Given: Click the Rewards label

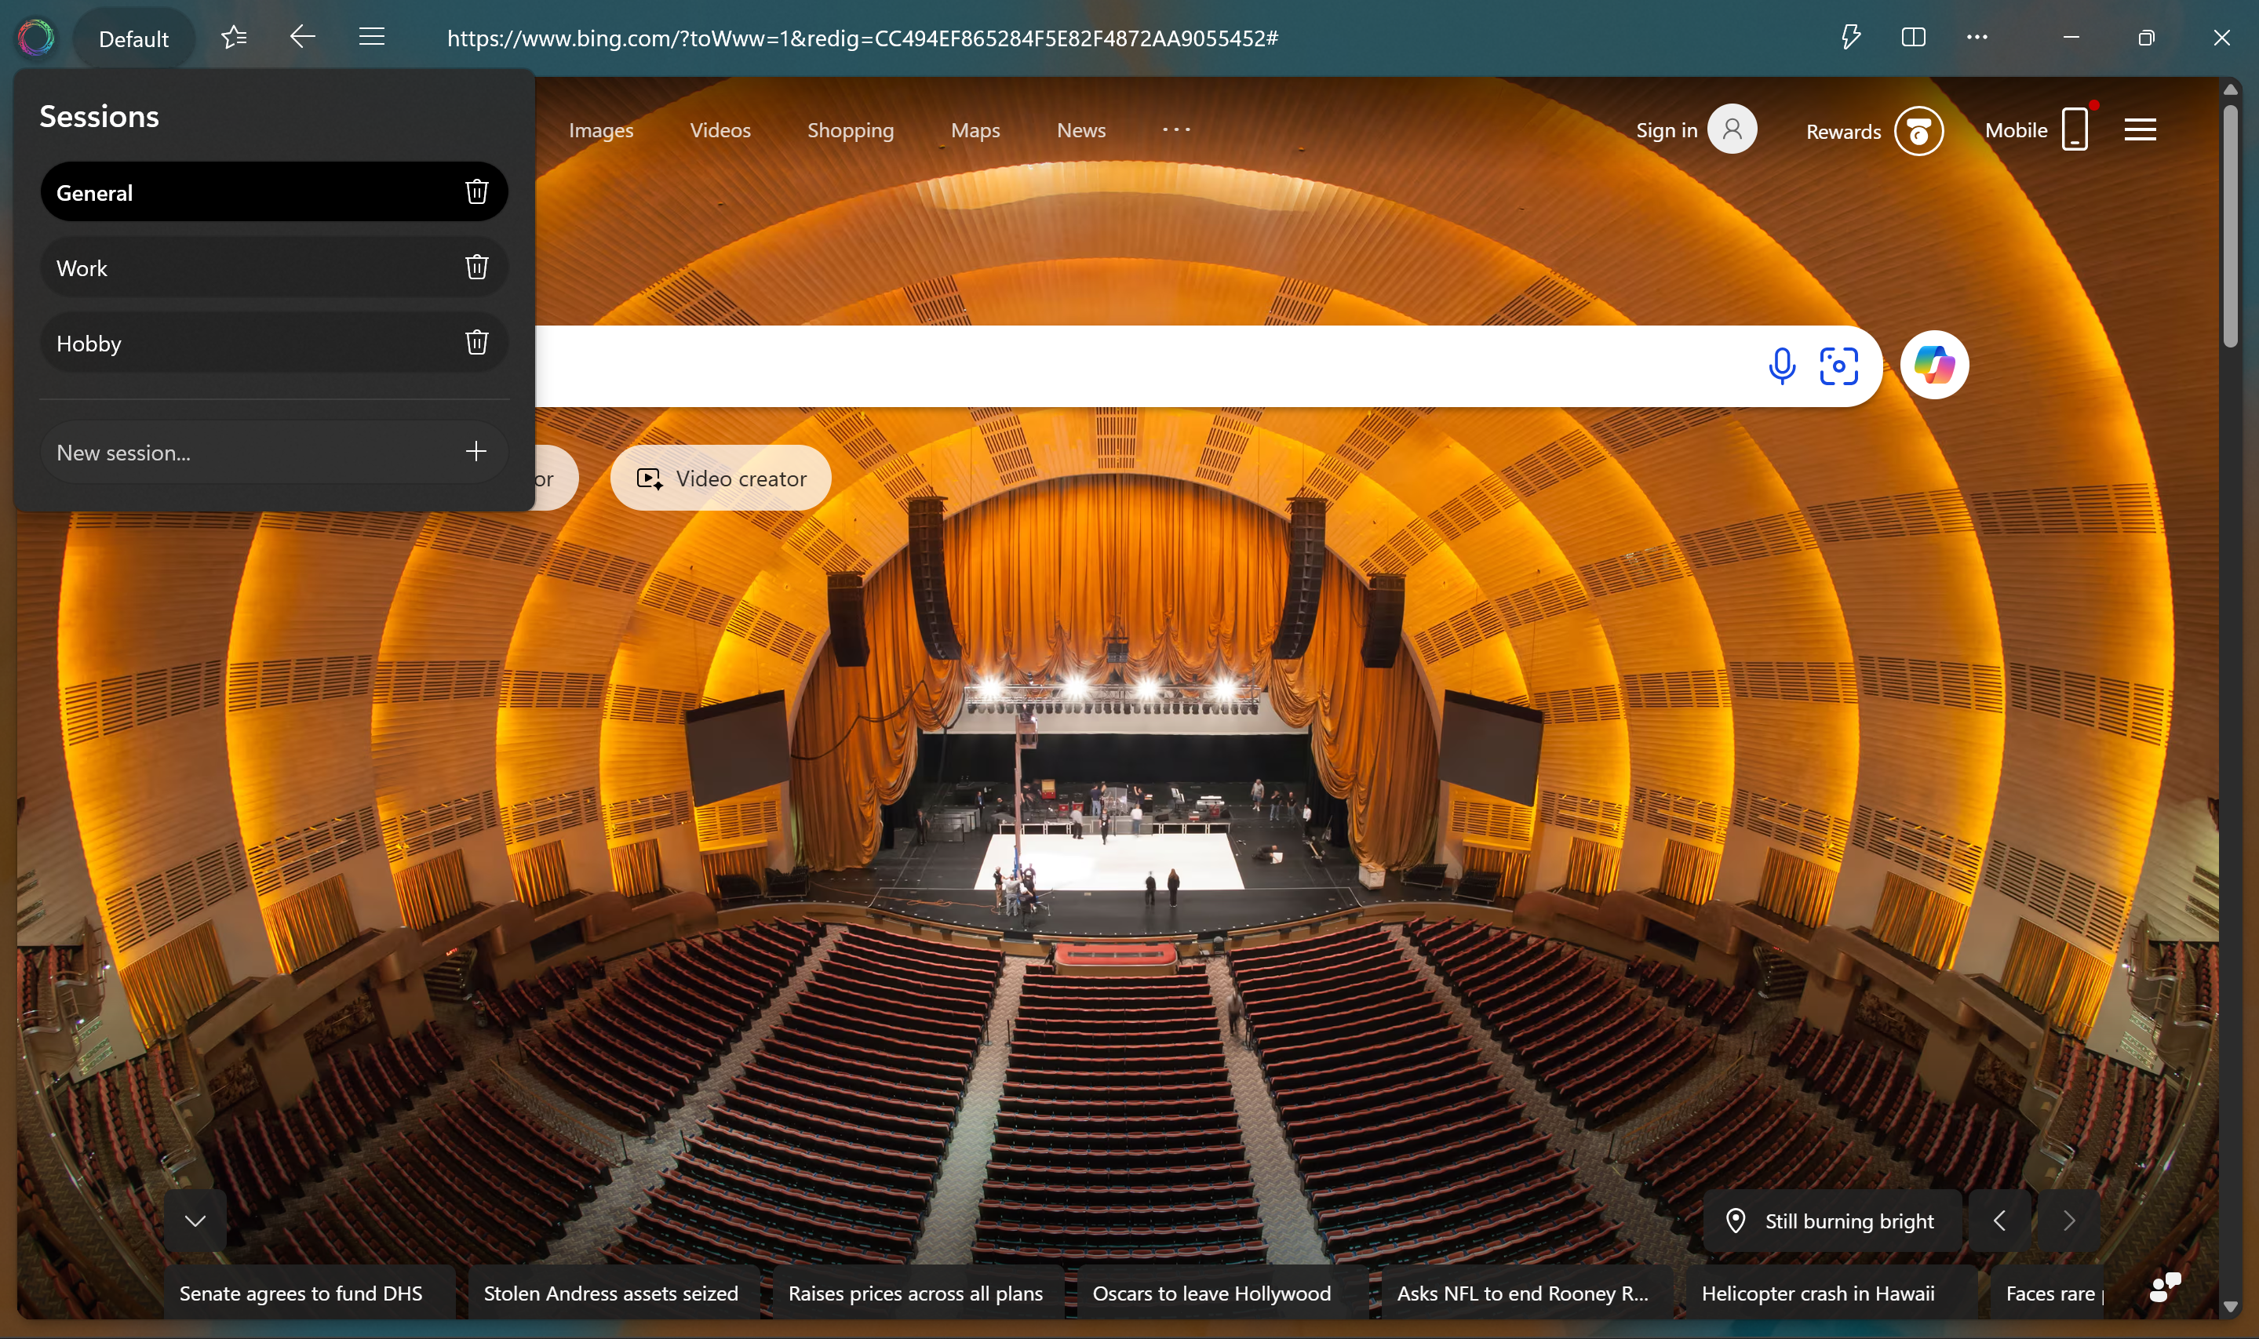Looking at the screenshot, I should pos(1843,132).
